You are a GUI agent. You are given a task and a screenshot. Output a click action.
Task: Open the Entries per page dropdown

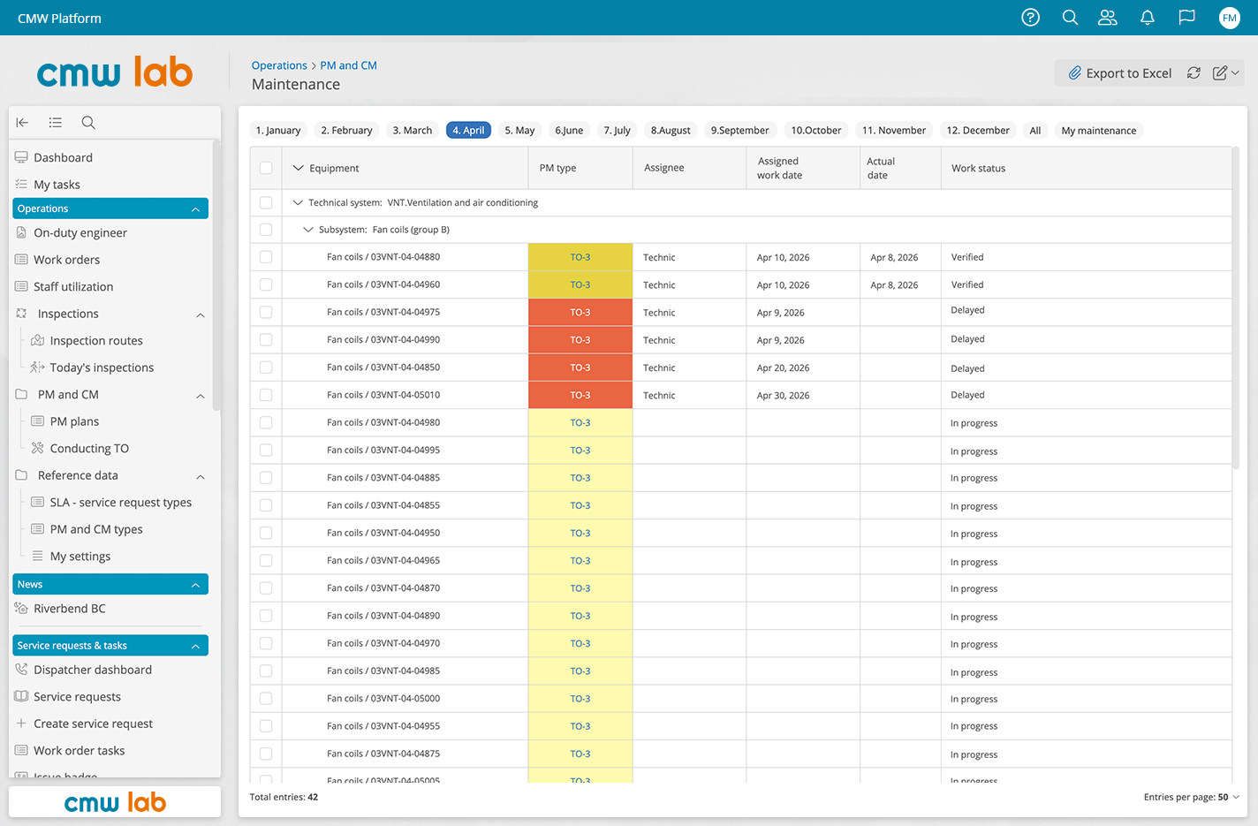1192,797
